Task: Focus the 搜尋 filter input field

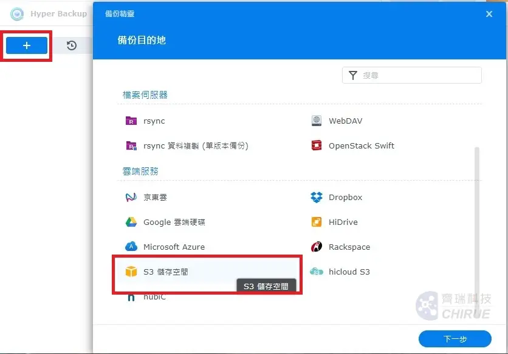Action: [x=412, y=75]
